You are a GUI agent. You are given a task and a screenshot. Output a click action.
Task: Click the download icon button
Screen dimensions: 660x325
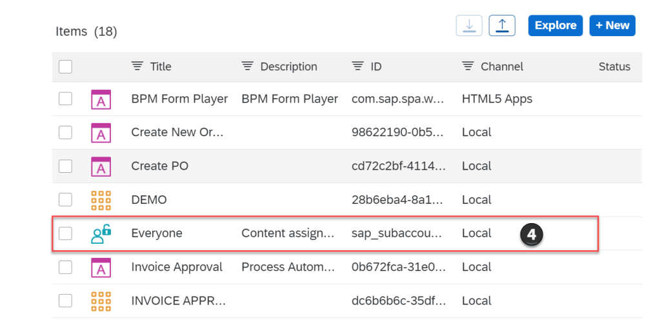click(469, 25)
